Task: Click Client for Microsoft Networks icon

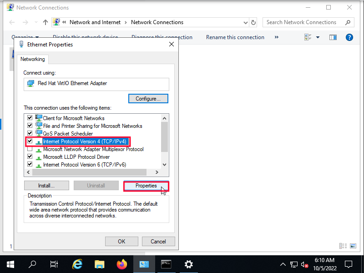Action: (x=39, y=118)
